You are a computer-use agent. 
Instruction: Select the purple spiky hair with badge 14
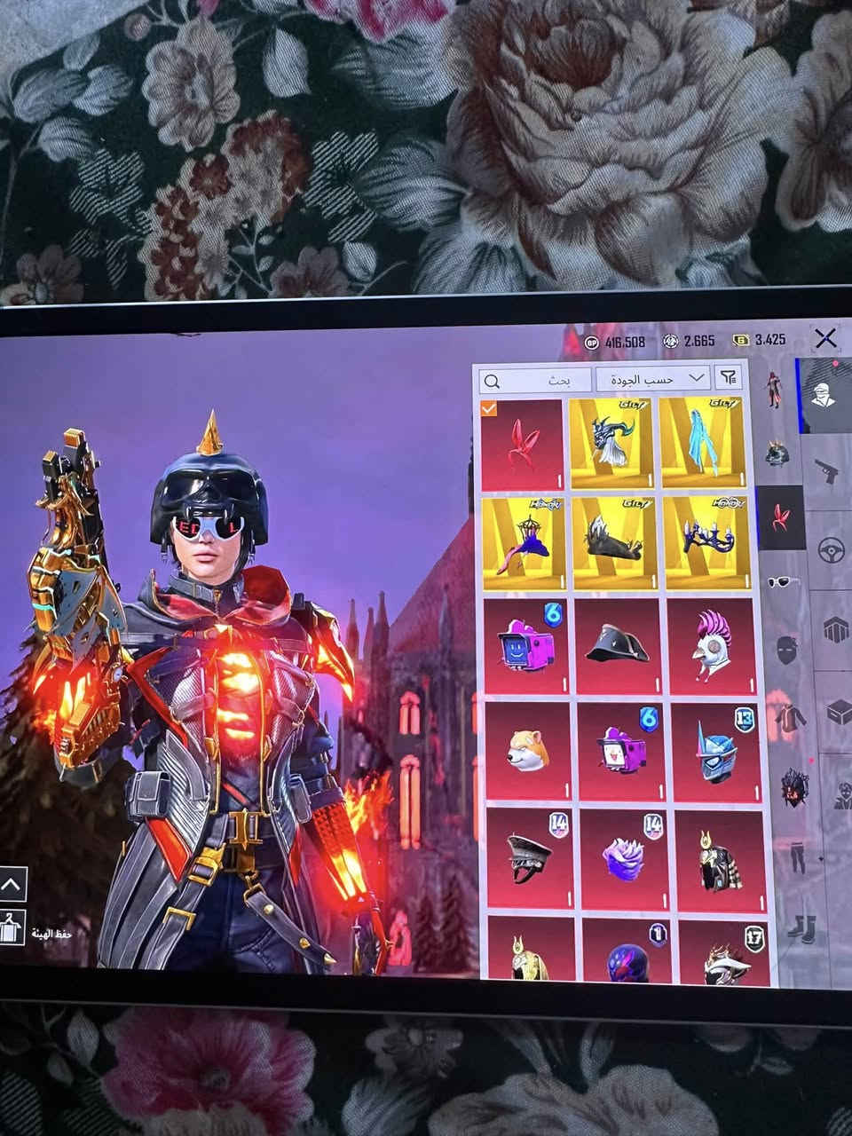[x=625, y=858]
